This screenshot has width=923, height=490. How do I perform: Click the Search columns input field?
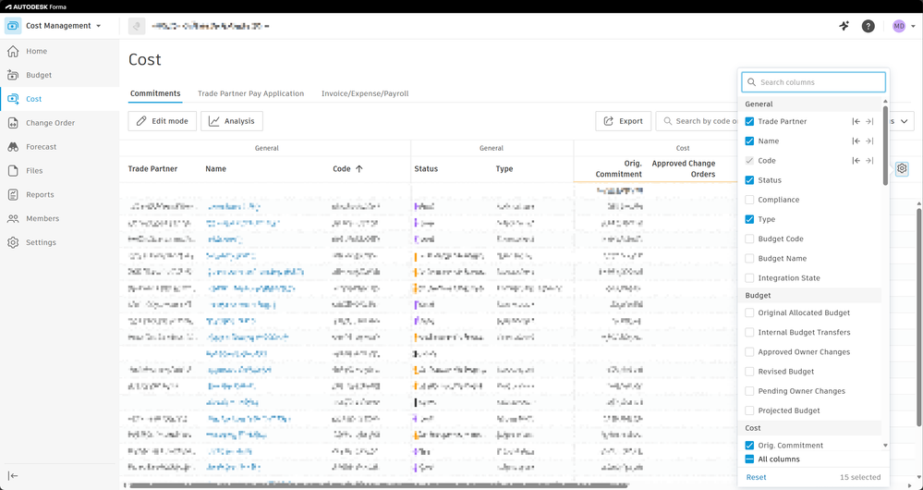pos(813,82)
